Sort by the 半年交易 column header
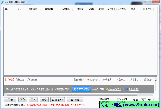161x109 pixels. pyautogui.click(x=111, y=9)
